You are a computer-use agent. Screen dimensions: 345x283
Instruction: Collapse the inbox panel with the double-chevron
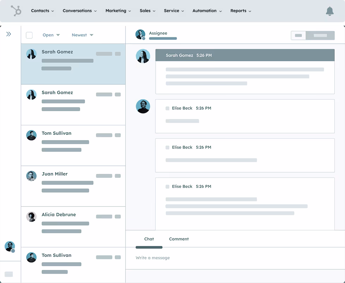(x=8, y=34)
